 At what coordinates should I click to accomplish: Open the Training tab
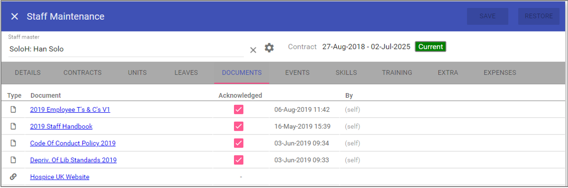[x=397, y=73]
